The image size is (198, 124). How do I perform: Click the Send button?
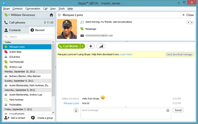178,110
